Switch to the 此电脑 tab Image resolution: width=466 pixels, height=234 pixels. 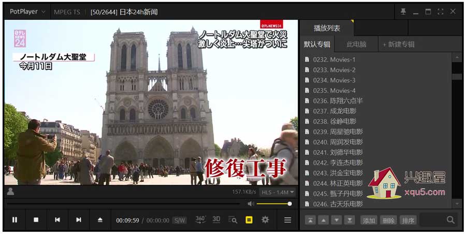[356, 45]
